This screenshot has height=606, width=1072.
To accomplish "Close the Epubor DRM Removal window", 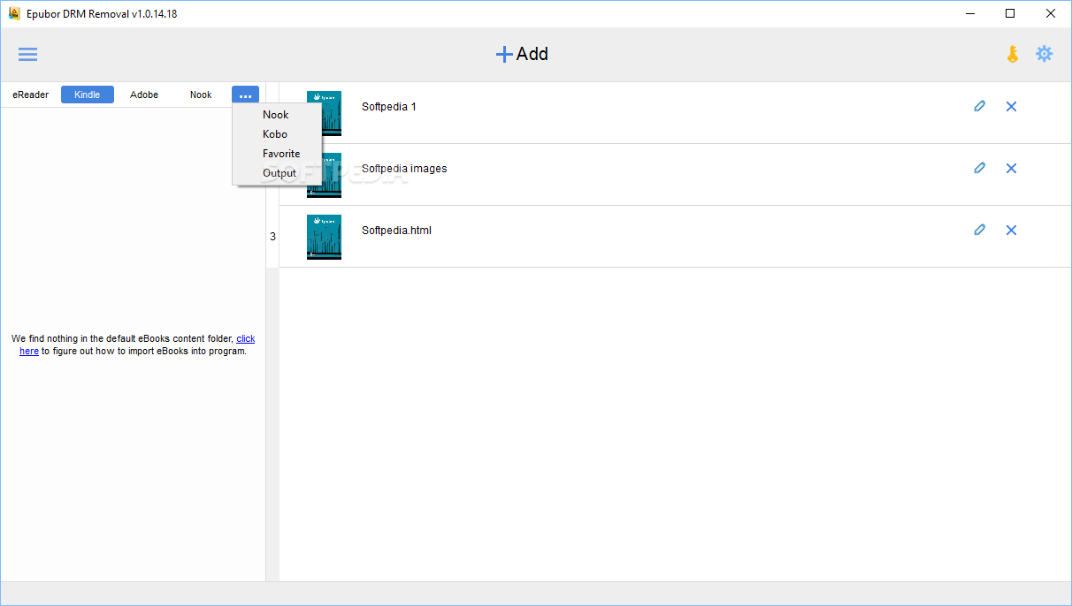I will 1051,13.
